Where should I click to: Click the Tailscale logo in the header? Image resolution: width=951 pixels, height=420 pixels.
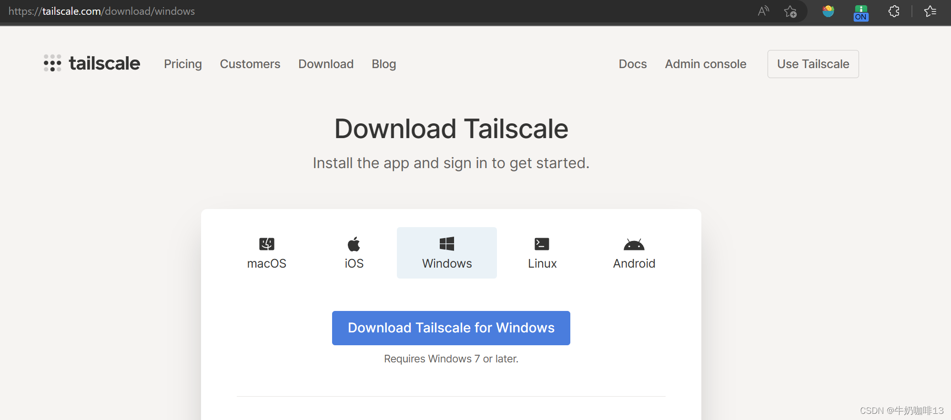pos(91,63)
